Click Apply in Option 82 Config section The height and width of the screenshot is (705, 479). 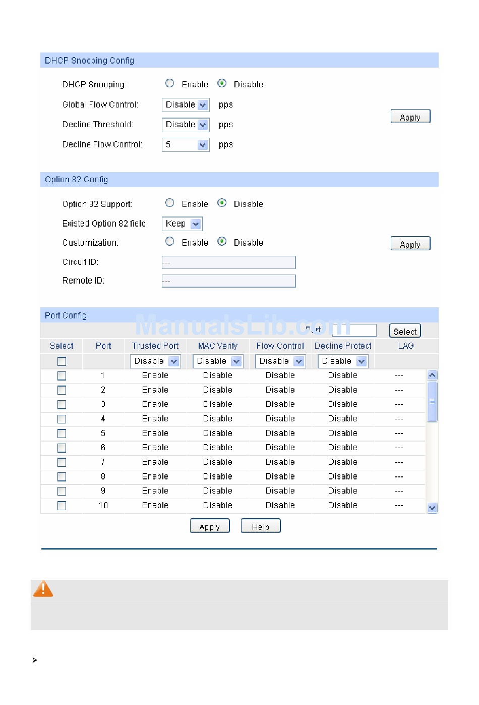tap(410, 244)
